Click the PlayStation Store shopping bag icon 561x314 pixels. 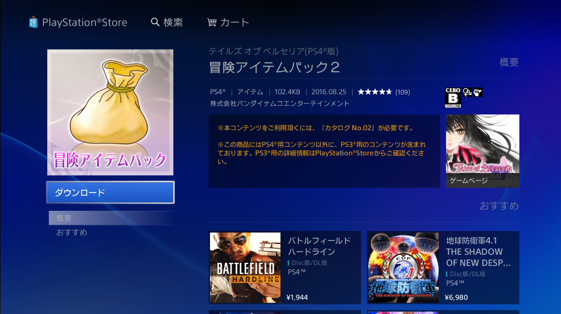coord(33,22)
